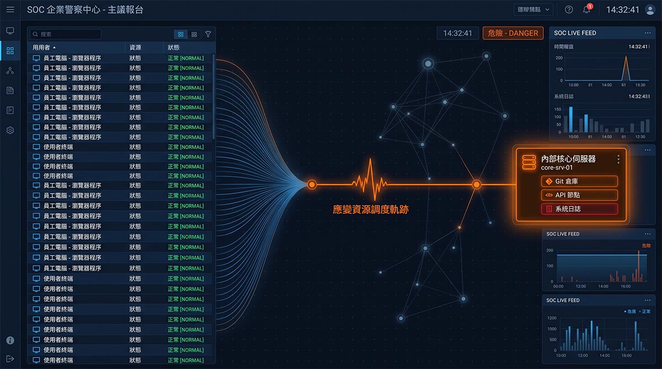The width and height of the screenshot is (662, 369).
Task: Select the orange hub node where the lines converge
Action: click(x=312, y=184)
